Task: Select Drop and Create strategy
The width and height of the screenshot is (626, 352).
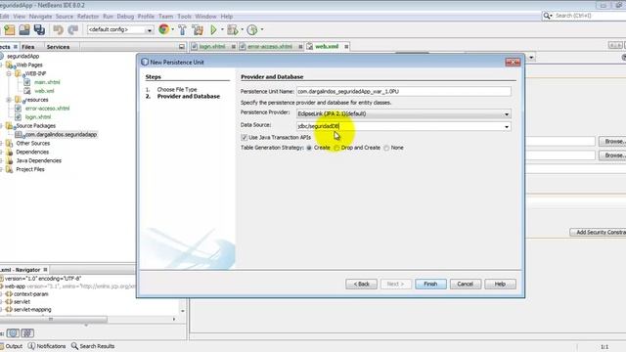Action: 336,148
